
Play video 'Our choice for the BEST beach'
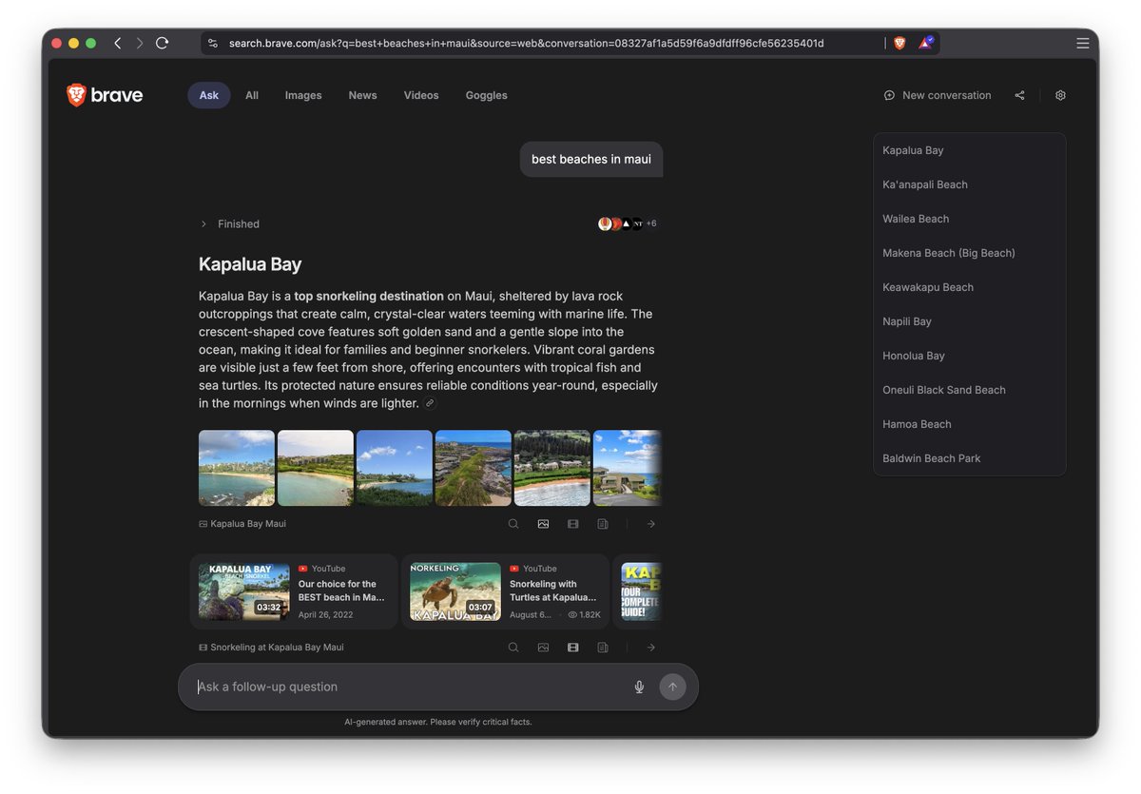[x=294, y=591]
